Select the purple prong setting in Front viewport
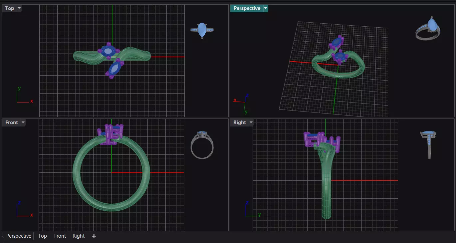Screen dimensions: 456x243 pyautogui.click(x=111, y=134)
